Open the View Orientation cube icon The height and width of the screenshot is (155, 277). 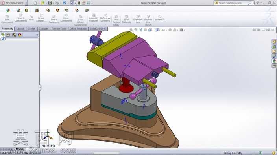(150, 30)
